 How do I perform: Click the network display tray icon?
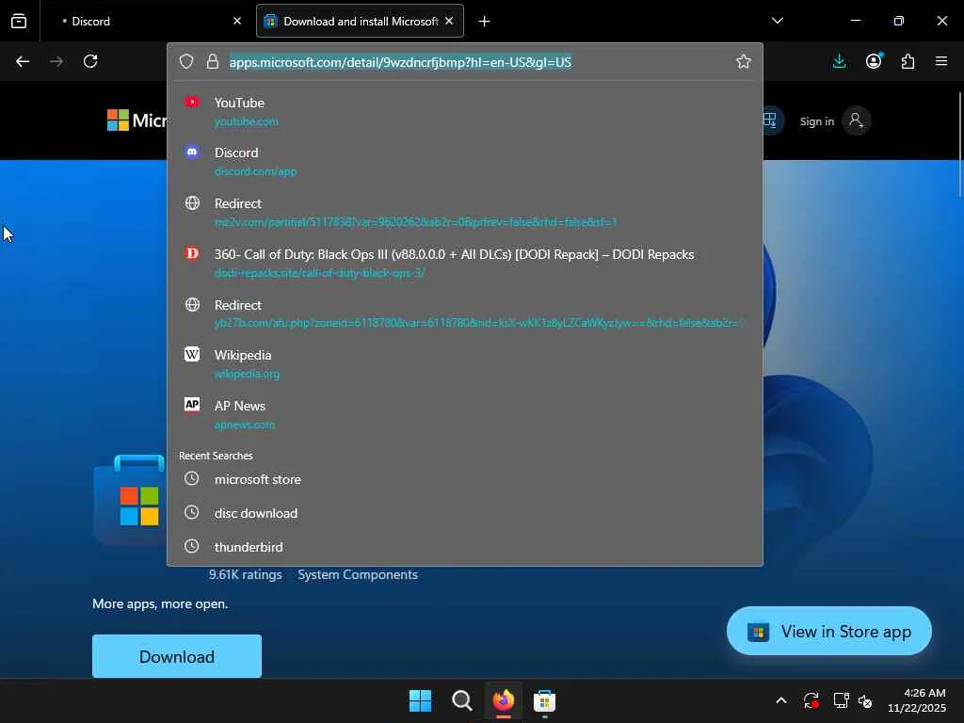tap(841, 700)
